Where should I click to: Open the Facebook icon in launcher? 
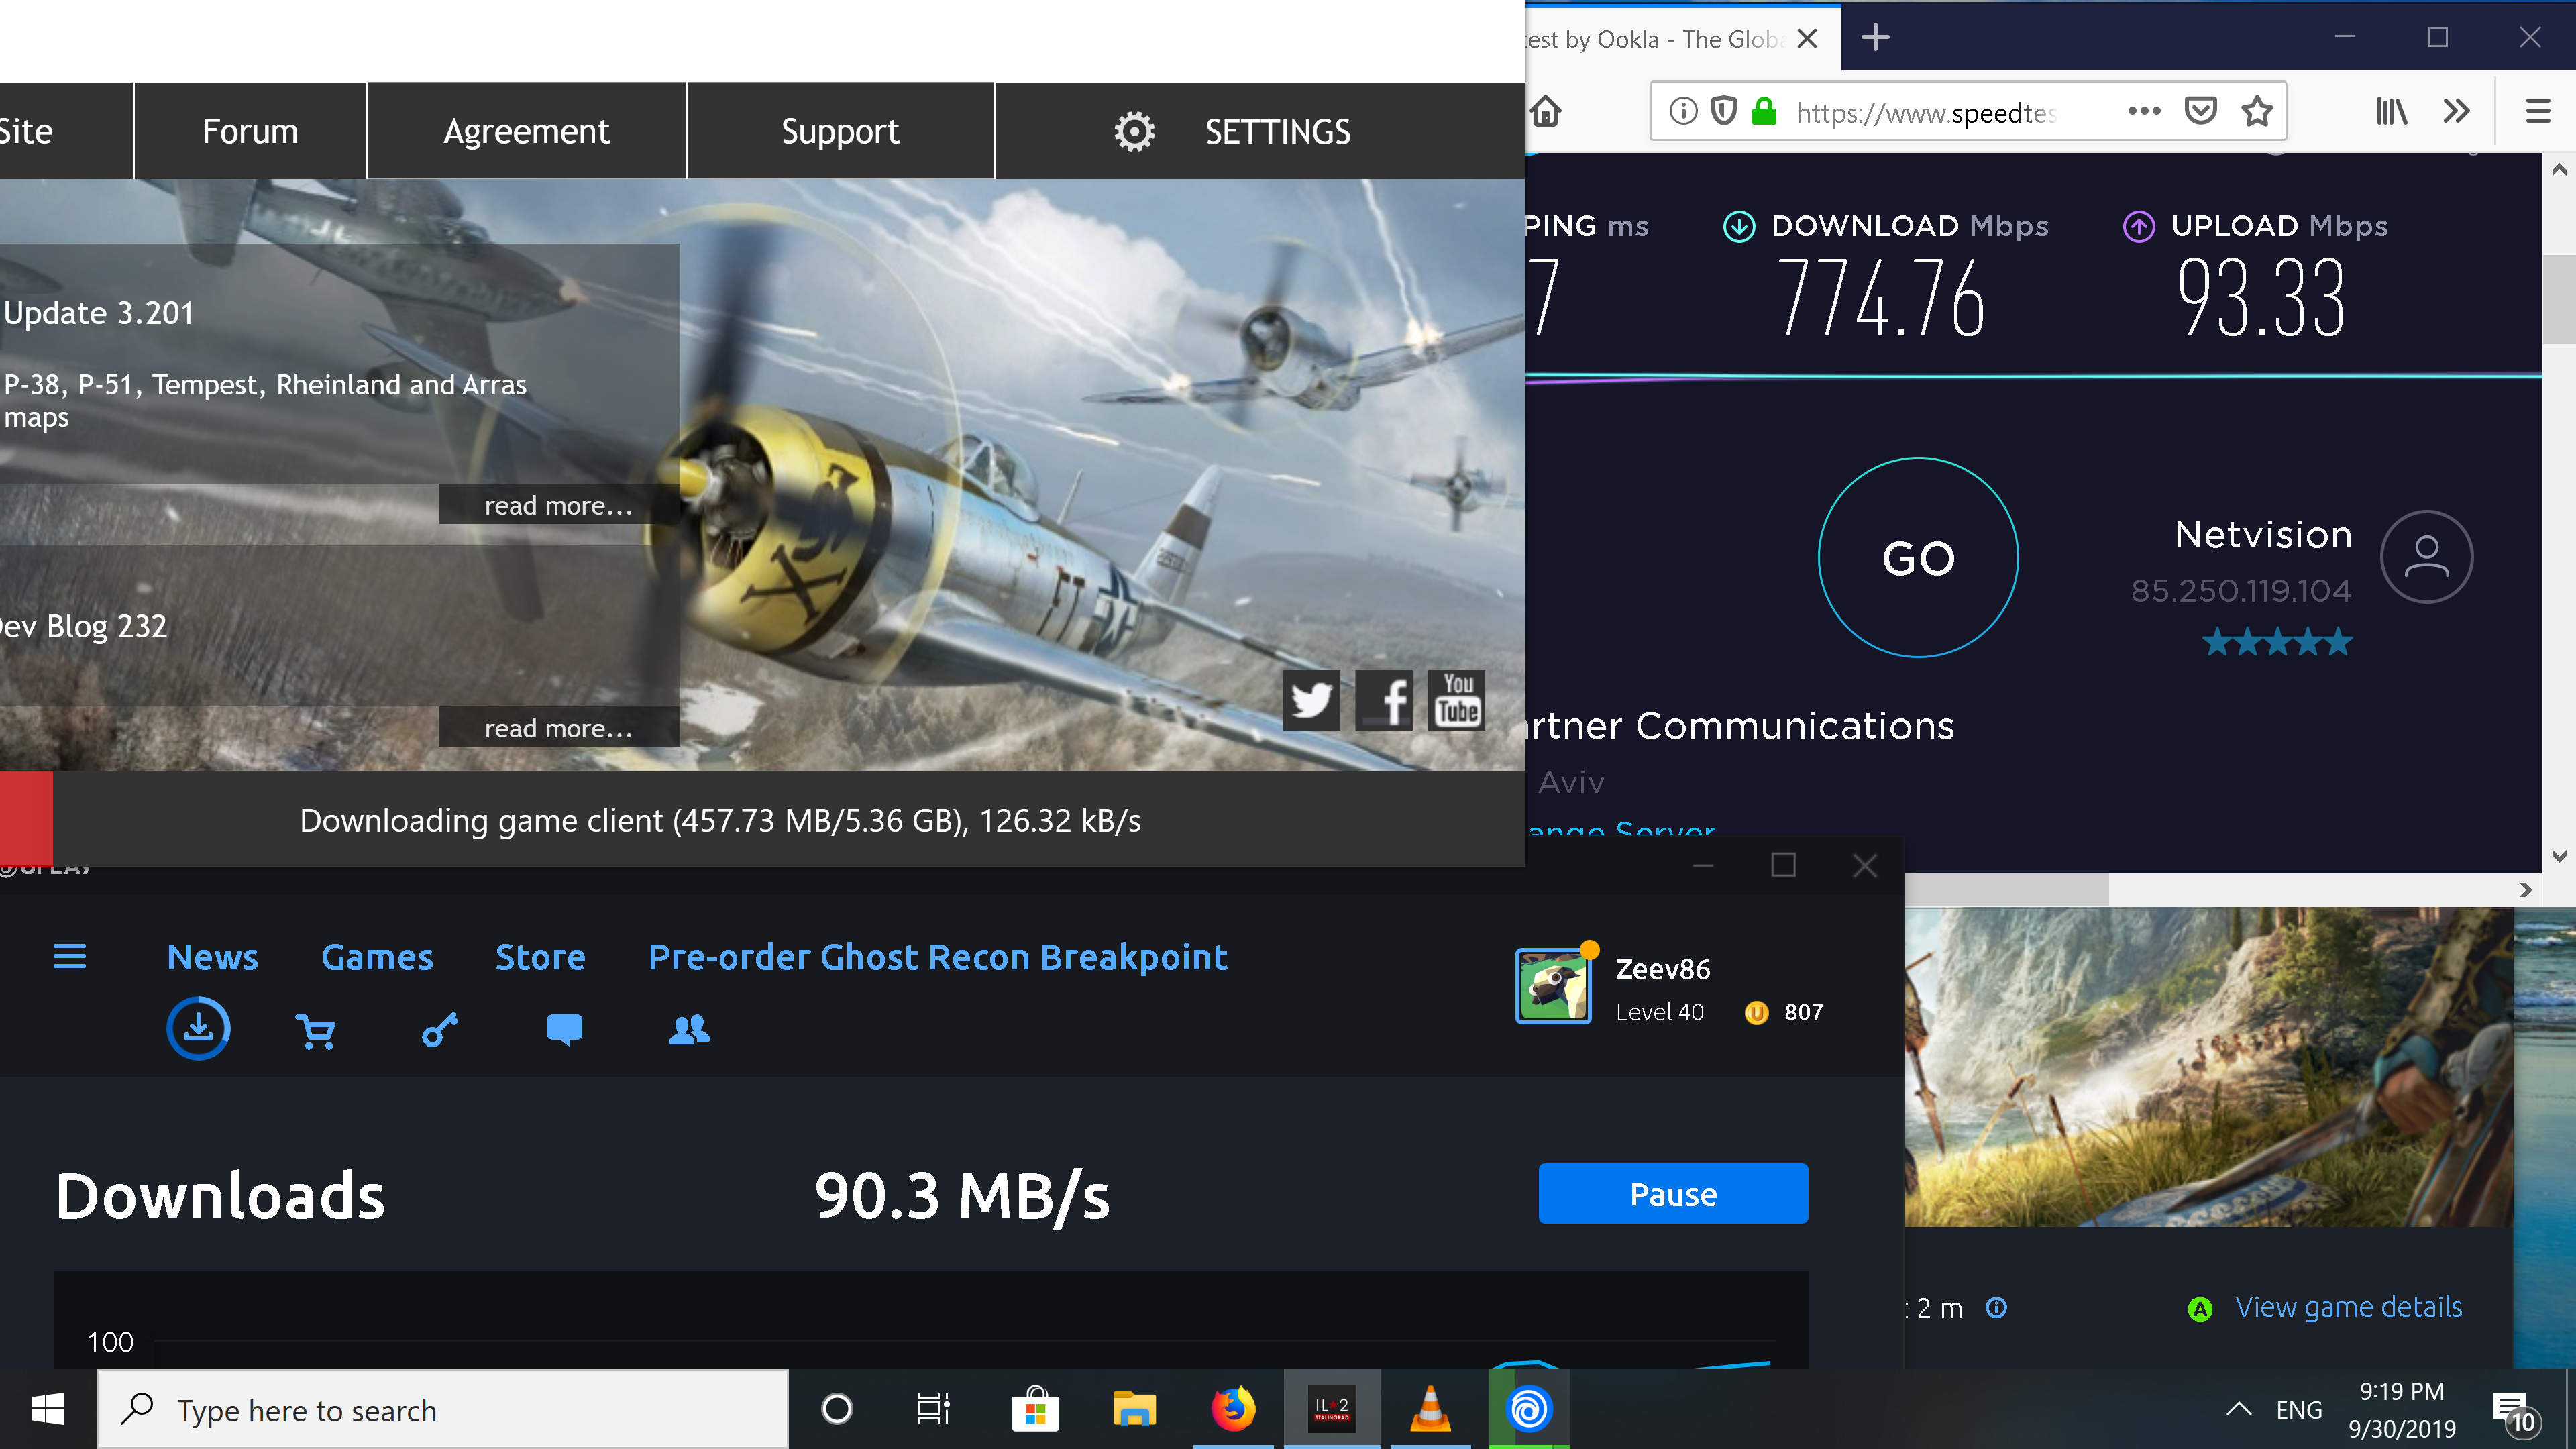1384,700
